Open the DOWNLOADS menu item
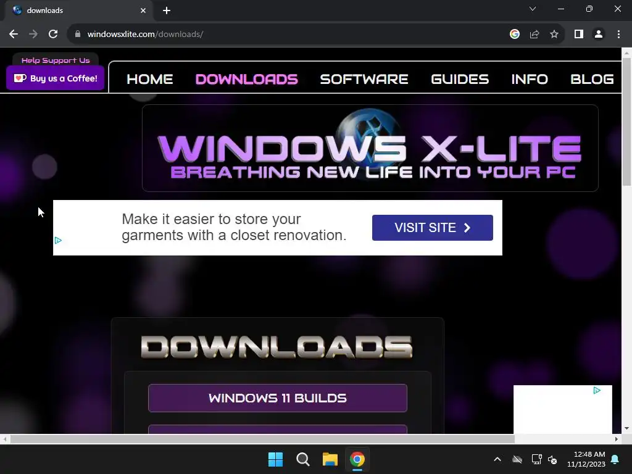The height and width of the screenshot is (474, 632). pos(247,79)
